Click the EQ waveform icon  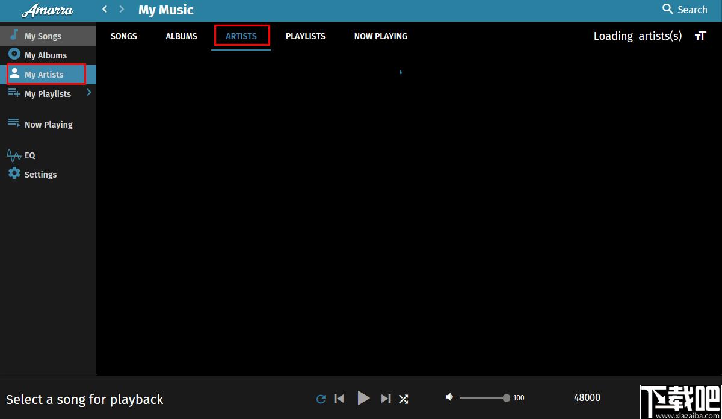[14, 155]
